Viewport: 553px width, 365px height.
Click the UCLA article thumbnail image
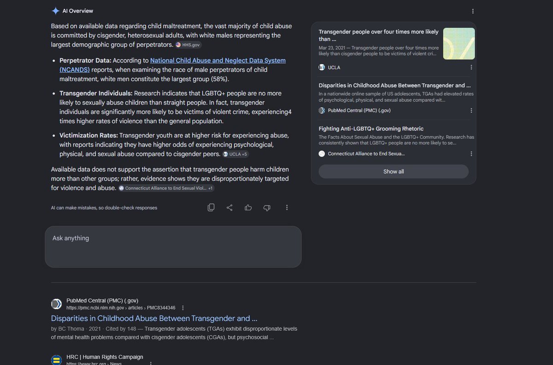pos(459,44)
